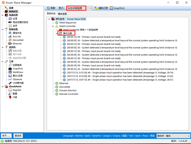This screenshot has height=144, width=191.
Task: Click the 刷新 refresh toolbar button
Action: click(x=51, y=8)
